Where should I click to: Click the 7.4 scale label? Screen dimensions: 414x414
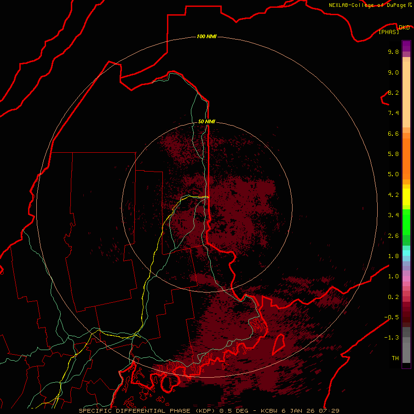tap(393, 113)
